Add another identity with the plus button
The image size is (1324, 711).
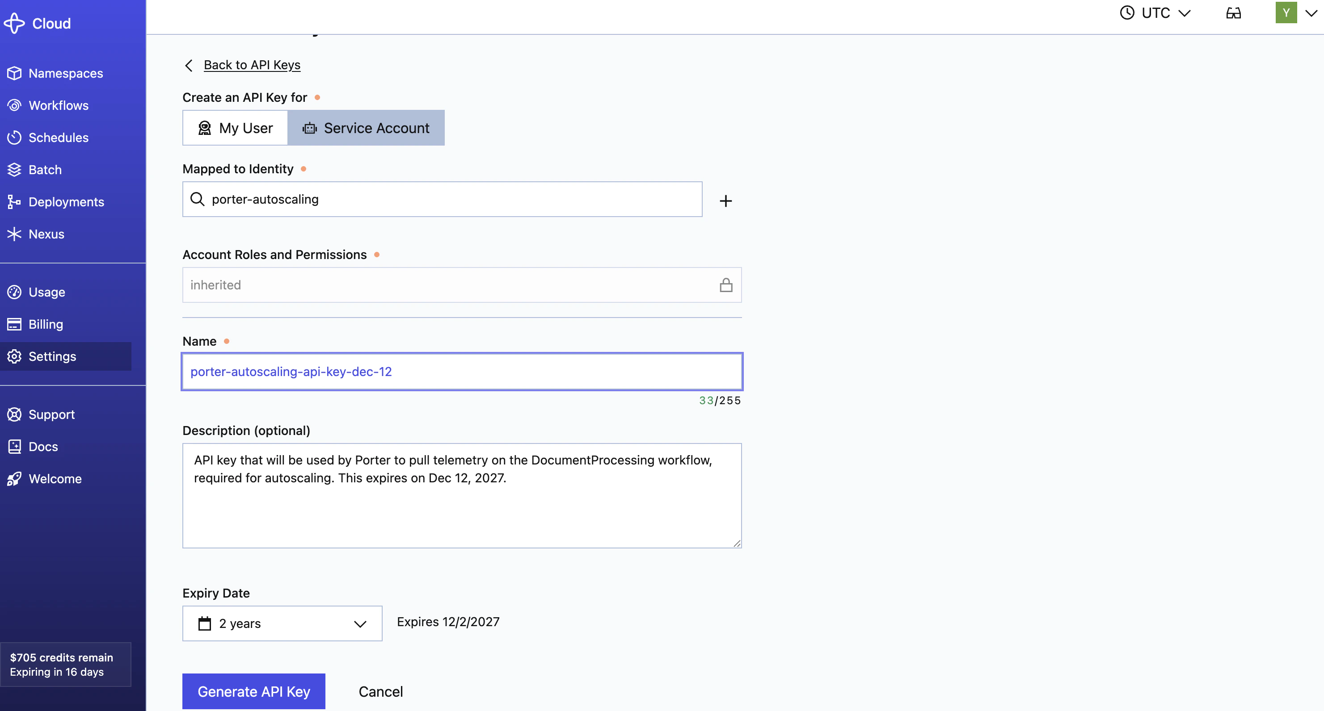coord(725,201)
